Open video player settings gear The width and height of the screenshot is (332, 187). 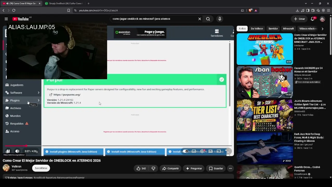coord(202,151)
